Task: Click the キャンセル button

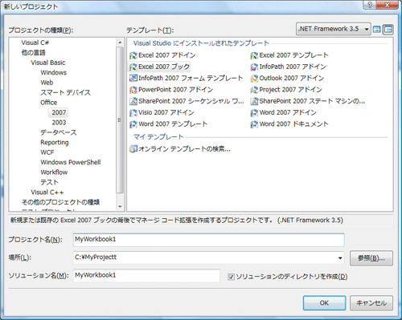Action: (371, 303)
